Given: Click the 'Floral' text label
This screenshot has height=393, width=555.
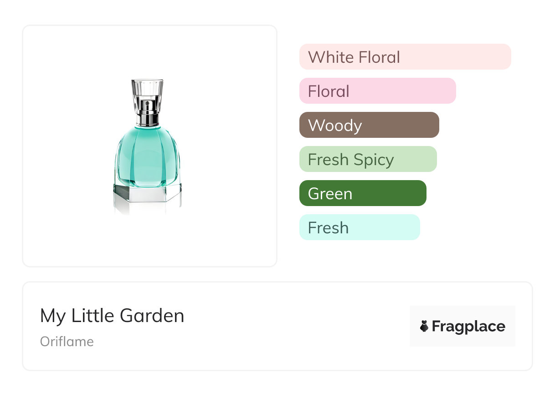Looking at the screenshot, I should 329,91.
